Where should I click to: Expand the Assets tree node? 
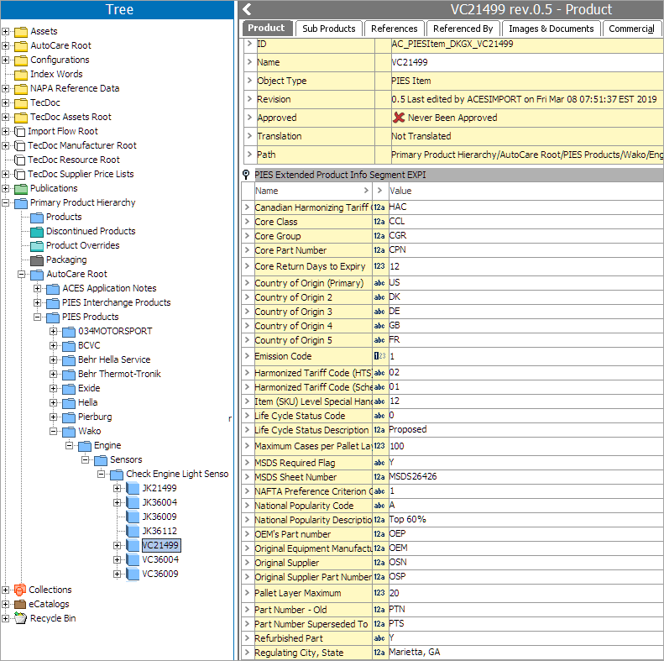(6, 31)
